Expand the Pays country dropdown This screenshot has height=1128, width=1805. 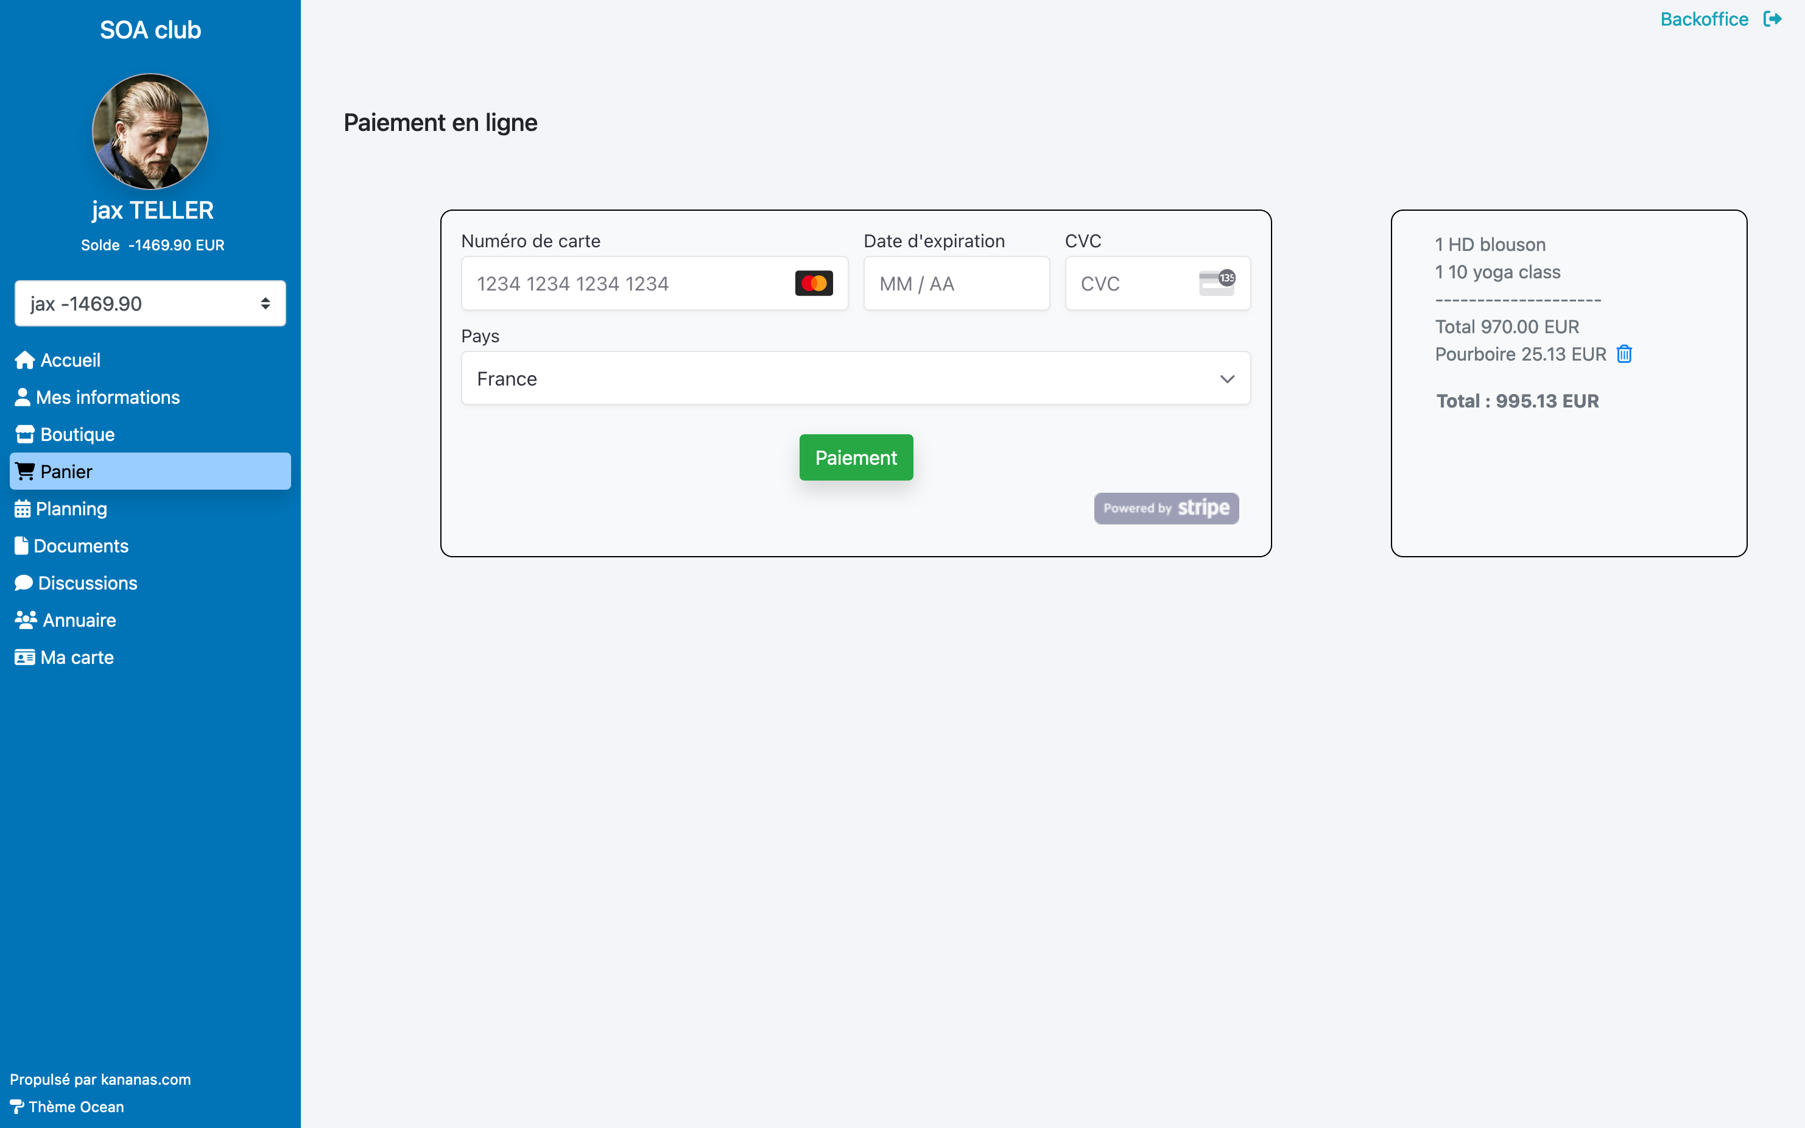tap(856, 378)
